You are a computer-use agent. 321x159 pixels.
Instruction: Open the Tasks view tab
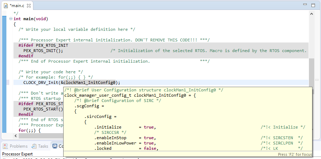pos(40,146)
